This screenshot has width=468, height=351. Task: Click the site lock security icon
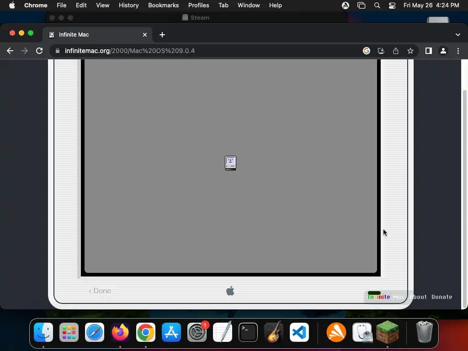tap(58, 51)
